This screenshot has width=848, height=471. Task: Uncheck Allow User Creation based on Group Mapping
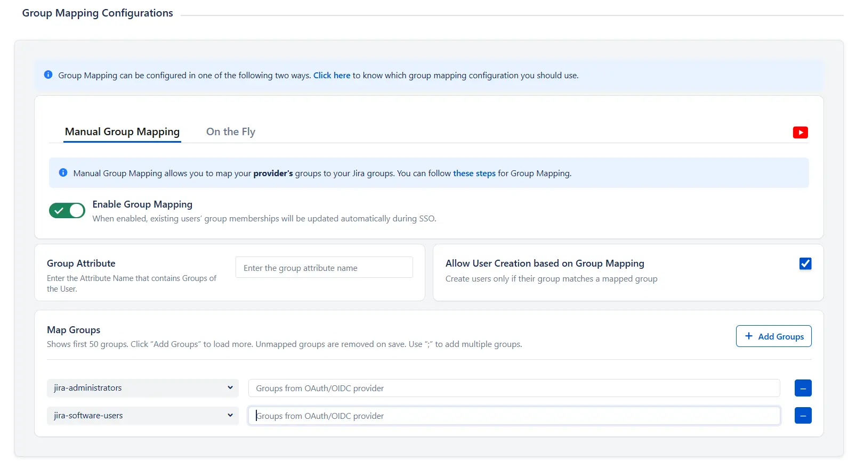click(805, 263)
